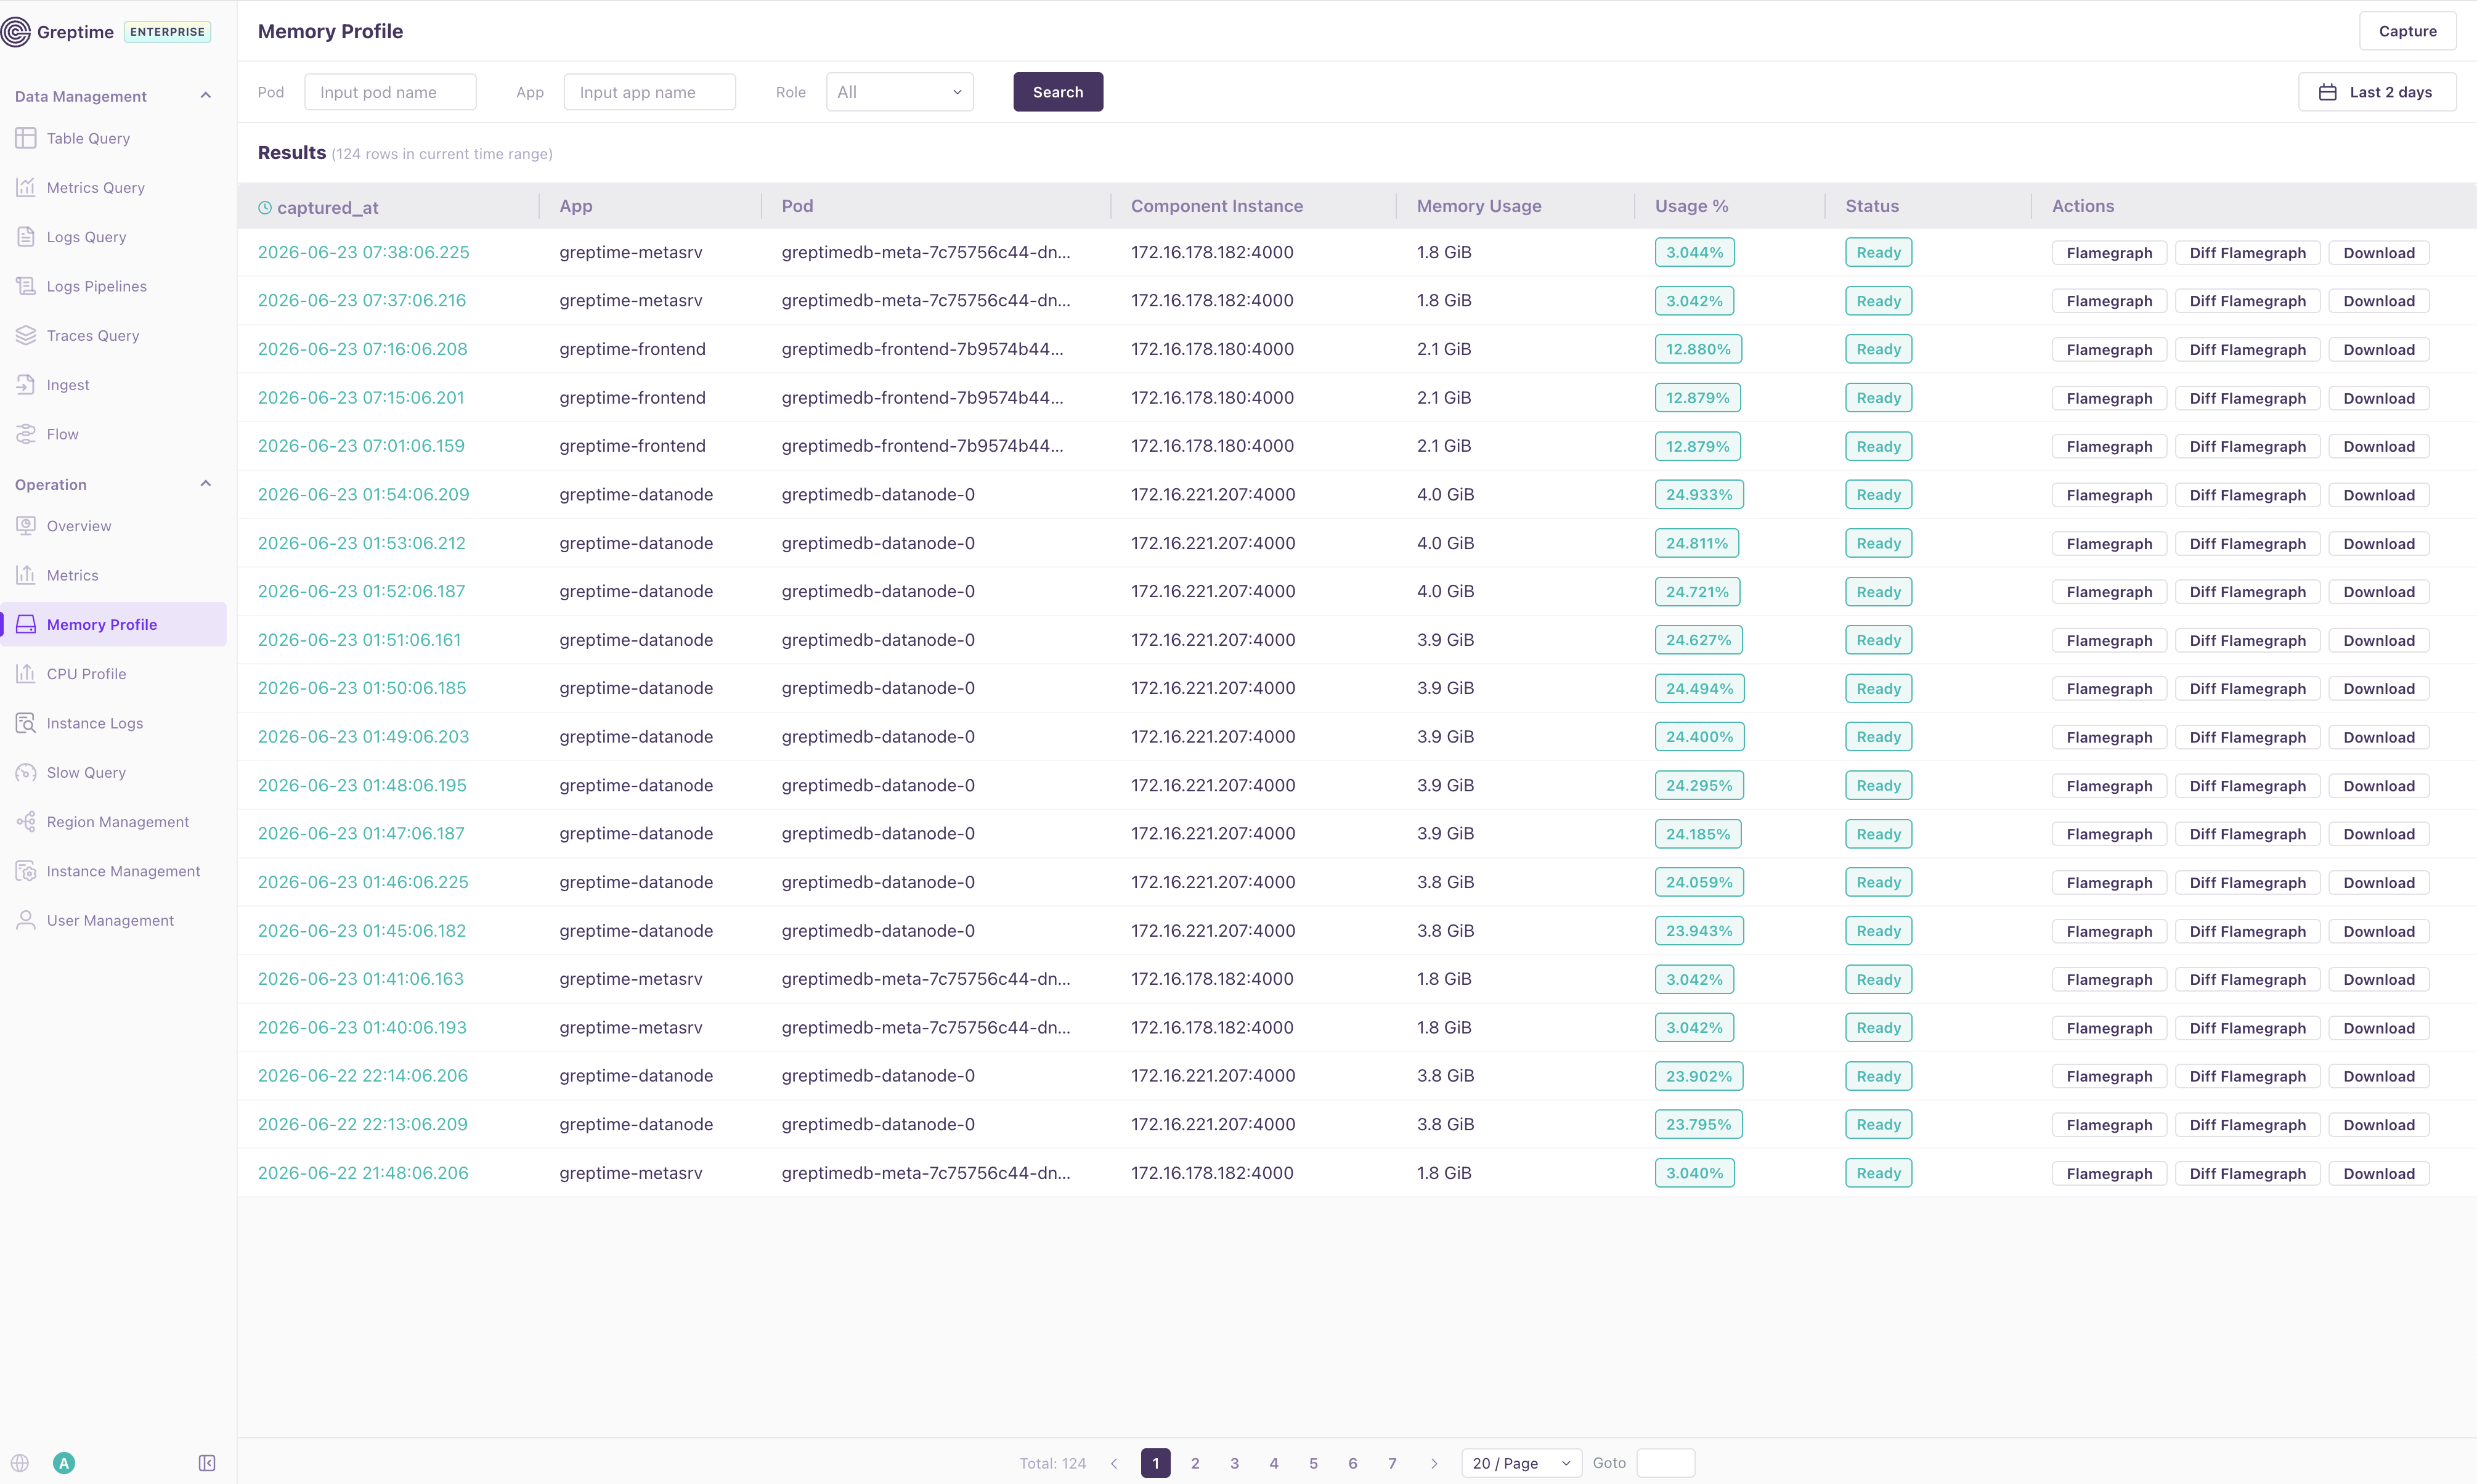This screenshot has height=1484, width=2477.
Task: Open link 2026-06-23 07:37:06.216
Action: tap(362, 300)
